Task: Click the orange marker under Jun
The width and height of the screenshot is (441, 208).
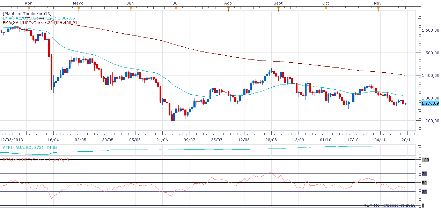Action: [x=131, y=9]
